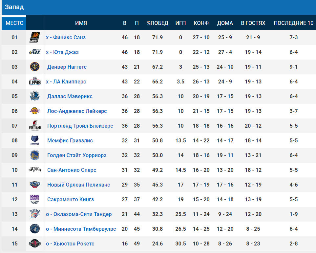
Task: Open the Лос-Анджелес Лейкерс team link
Action: click(77, 111)
